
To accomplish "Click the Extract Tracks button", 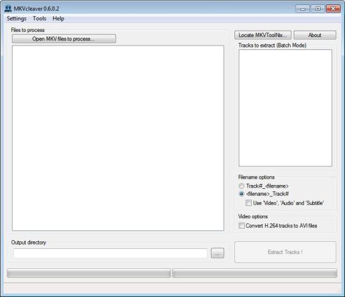I will [x=285, y=252].
